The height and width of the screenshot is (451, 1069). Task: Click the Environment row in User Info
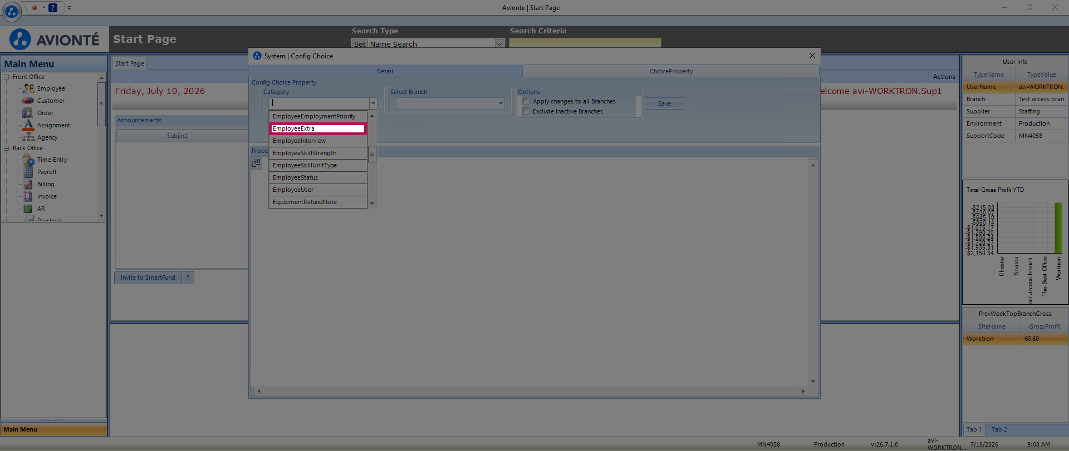coord(1016,123)
